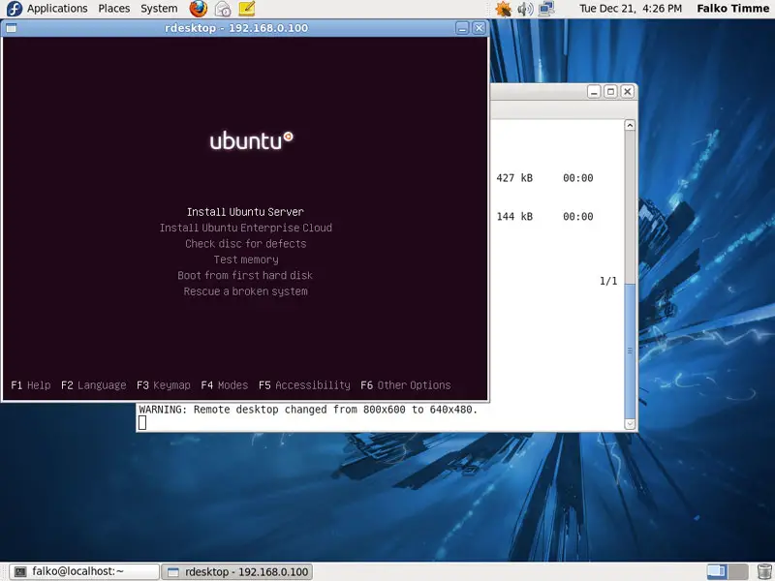775x581 pixels.
Task: Click the terminal scrollbar down arrow
Action: click(x=631, y=424)
